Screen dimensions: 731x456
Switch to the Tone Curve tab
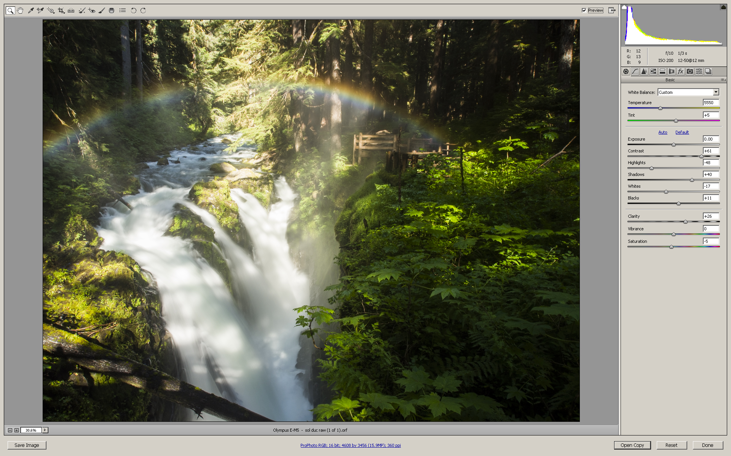635,71
